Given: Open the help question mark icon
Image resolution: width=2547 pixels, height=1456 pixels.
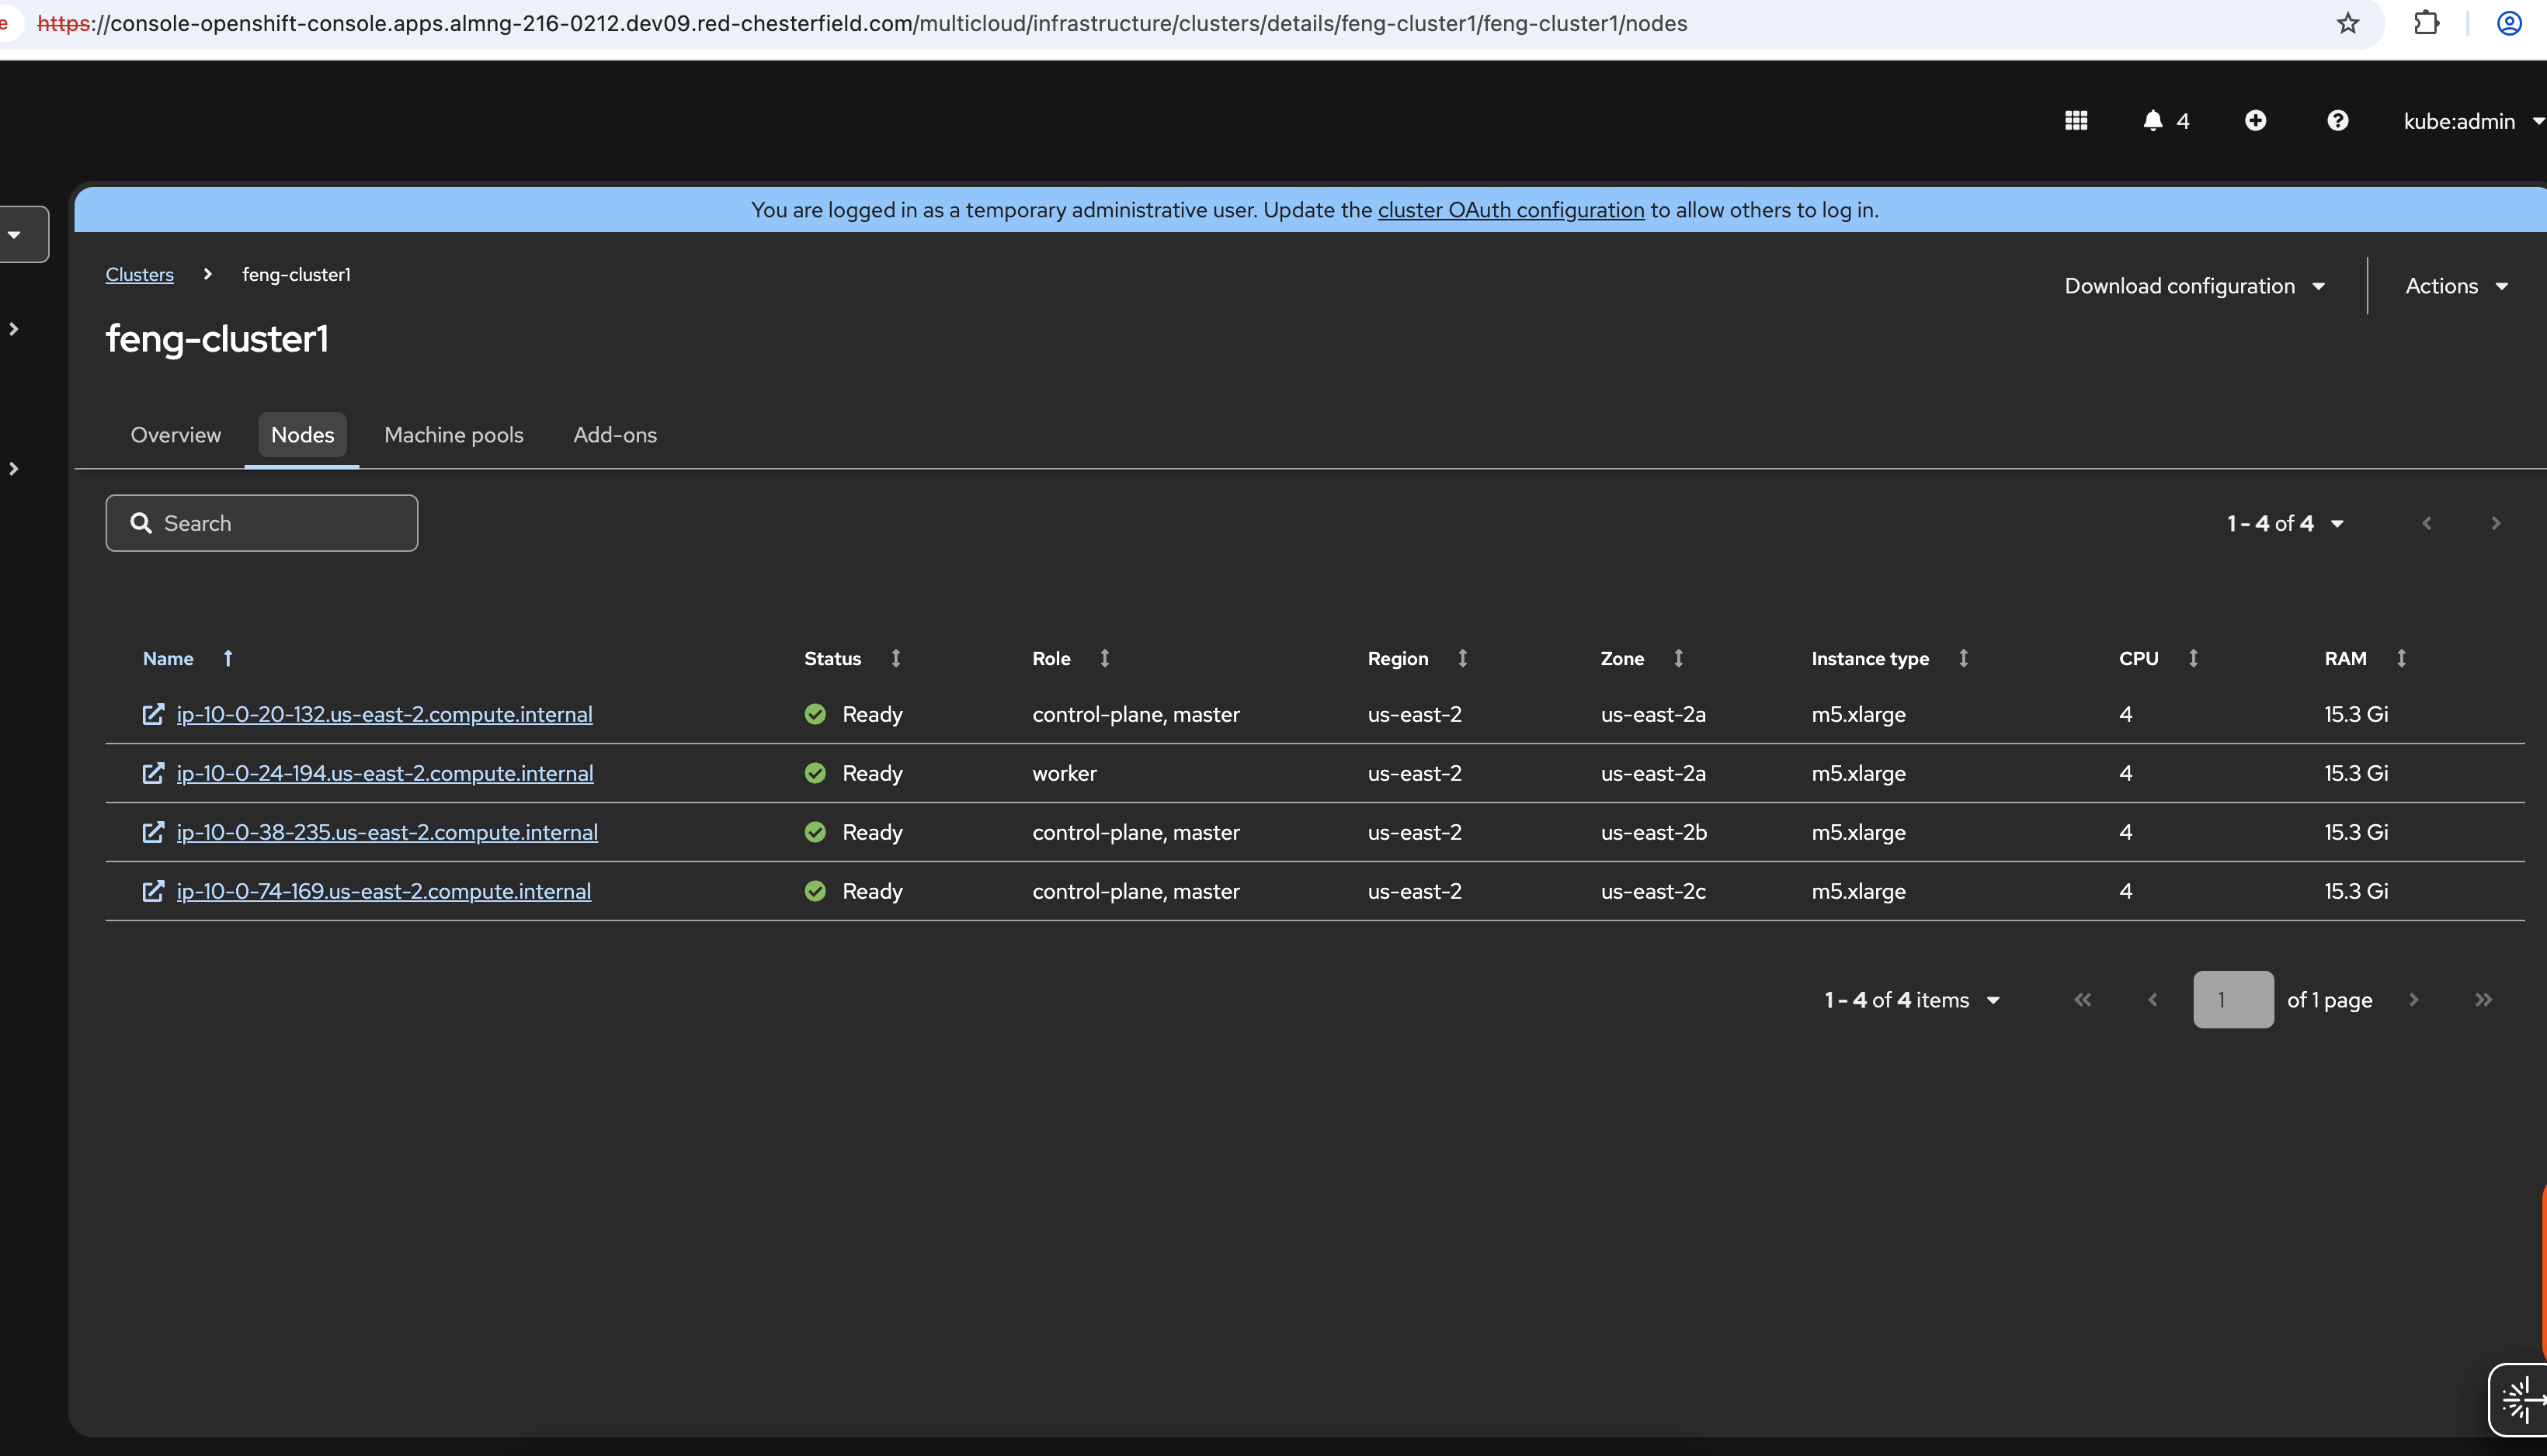Looking at the screenshot, I should tap(2337, 121).
